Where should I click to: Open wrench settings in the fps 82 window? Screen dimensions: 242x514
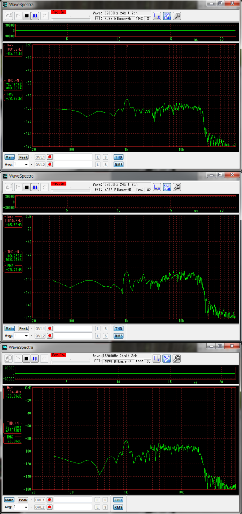(177, 187)
